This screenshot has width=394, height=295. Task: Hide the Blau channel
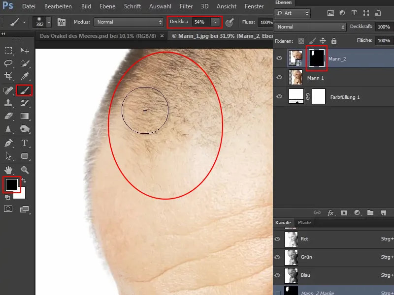277,275
